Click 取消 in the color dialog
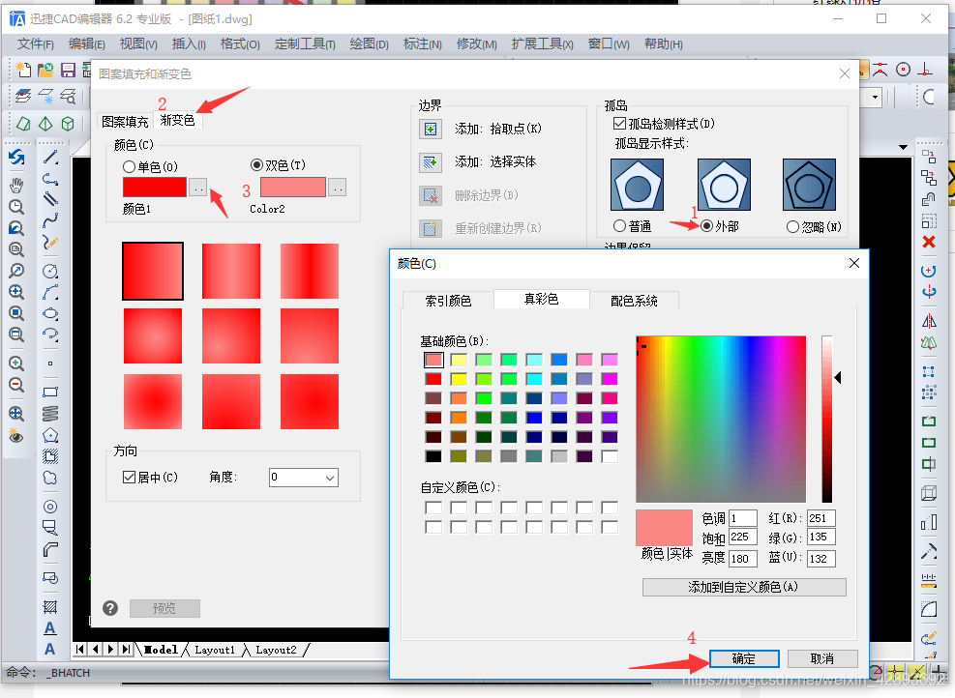955x698 pixels. 822,658
